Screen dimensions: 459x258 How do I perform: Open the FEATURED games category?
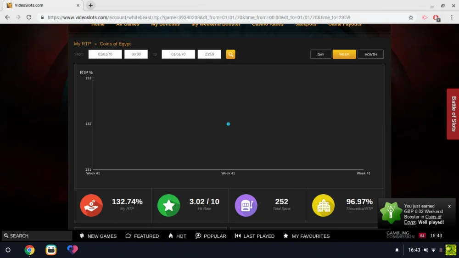pos(142,236)
